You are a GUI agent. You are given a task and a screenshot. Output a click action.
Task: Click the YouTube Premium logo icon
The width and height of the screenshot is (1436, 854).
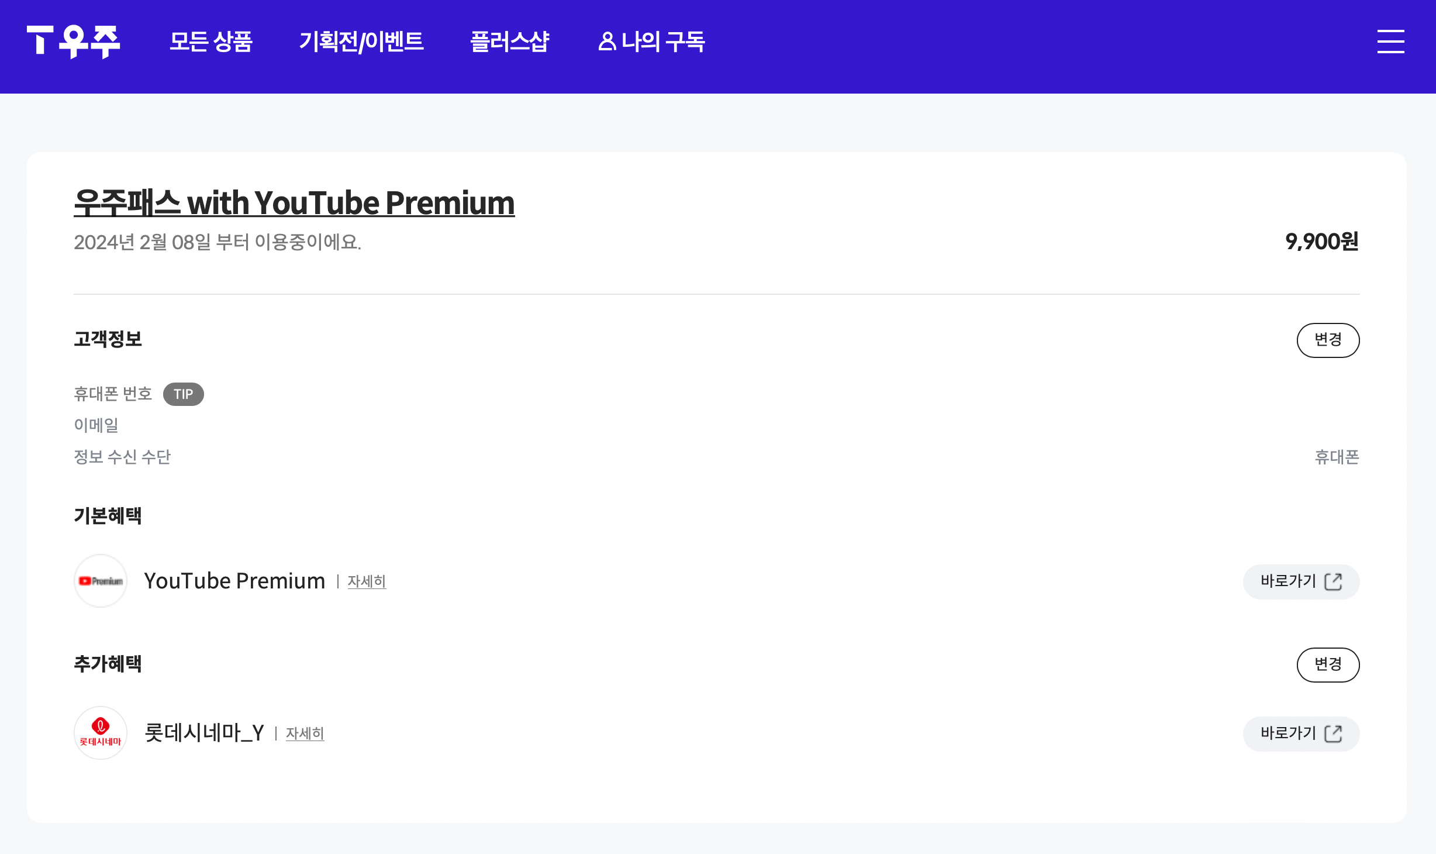tap(100, 581)
